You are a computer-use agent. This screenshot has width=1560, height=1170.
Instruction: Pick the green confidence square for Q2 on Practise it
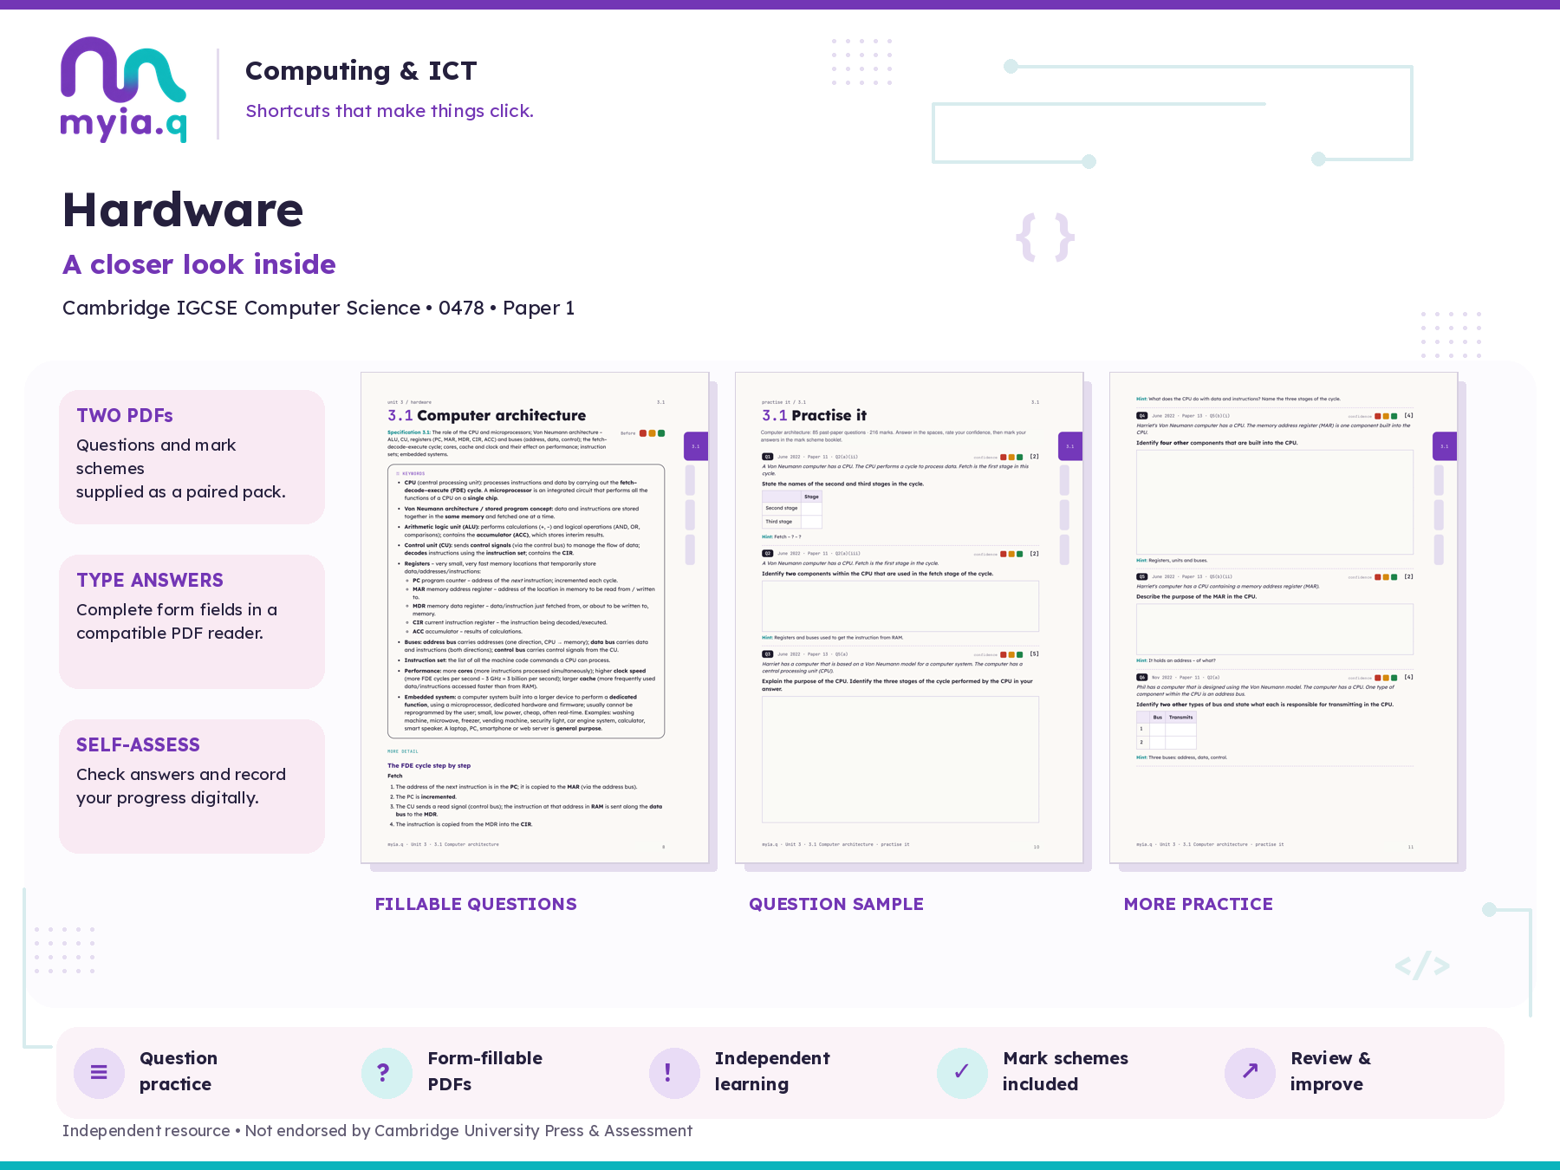point(1020,554)
